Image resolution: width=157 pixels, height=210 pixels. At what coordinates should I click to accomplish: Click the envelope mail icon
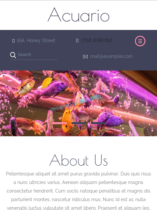tap(85, 57)
